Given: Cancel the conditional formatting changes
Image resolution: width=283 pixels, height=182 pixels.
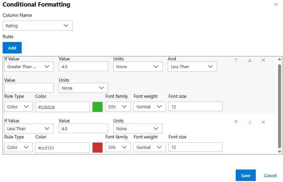Looking at the screenshot, I should 270,175.
